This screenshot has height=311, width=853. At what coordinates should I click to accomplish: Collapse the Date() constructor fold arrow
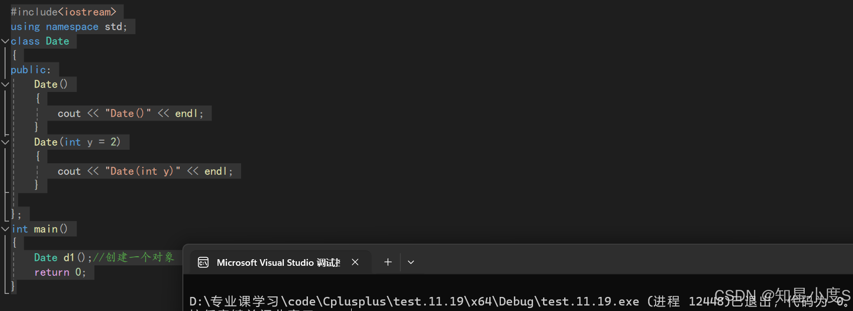pos(5,84)
